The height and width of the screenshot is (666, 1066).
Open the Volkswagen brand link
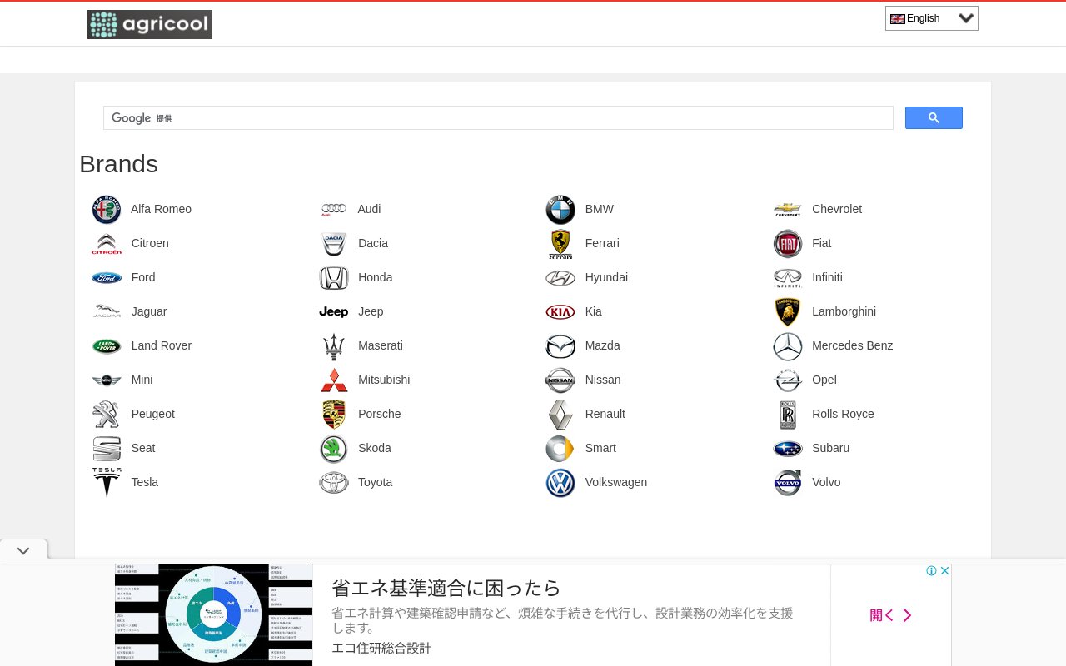pyautogui.click(x=616, y=482)
